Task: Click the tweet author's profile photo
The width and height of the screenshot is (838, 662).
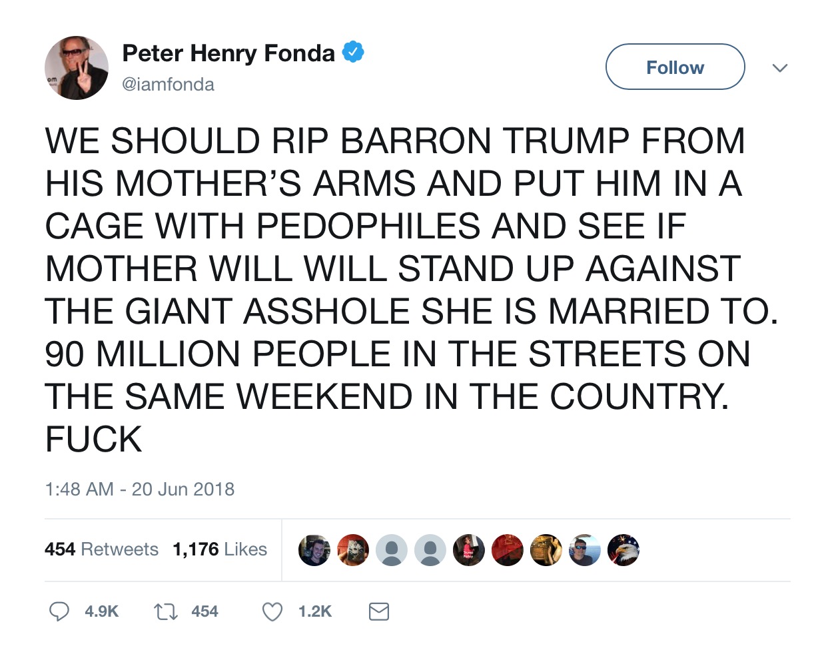Action: (x=77, y=68)
